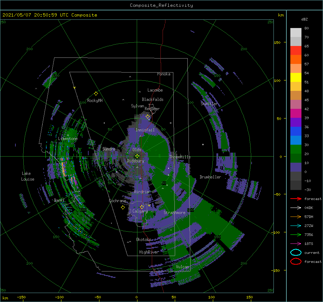Click the Olds label

137,150
